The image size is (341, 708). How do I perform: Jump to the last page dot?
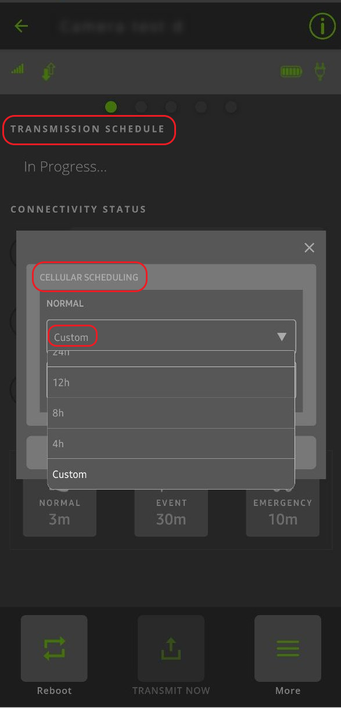pyautogui.click(x=231, y=107)
